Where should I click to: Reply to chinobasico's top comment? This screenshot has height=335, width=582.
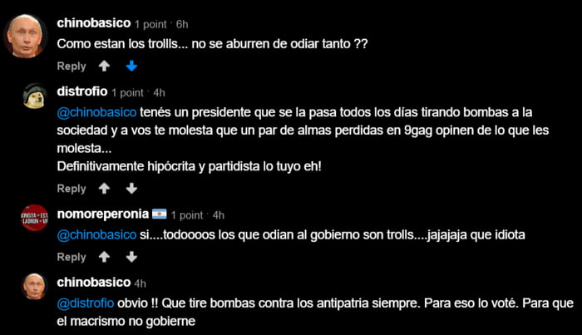coord(72,67)
